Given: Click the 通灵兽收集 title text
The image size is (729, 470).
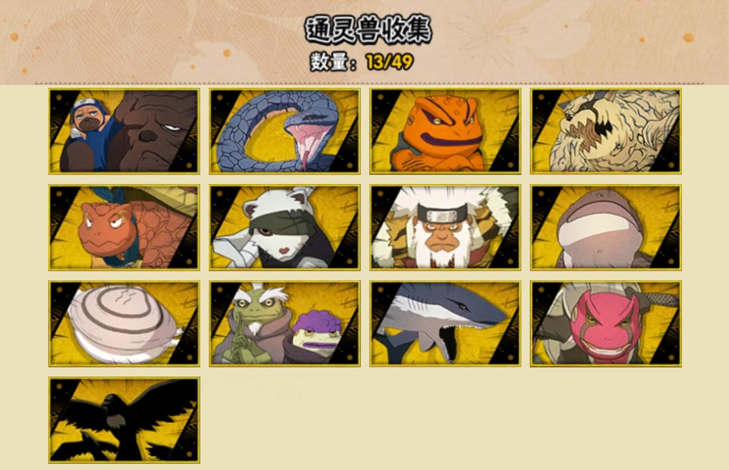Looking at the screenshot, I should (368, 29).
